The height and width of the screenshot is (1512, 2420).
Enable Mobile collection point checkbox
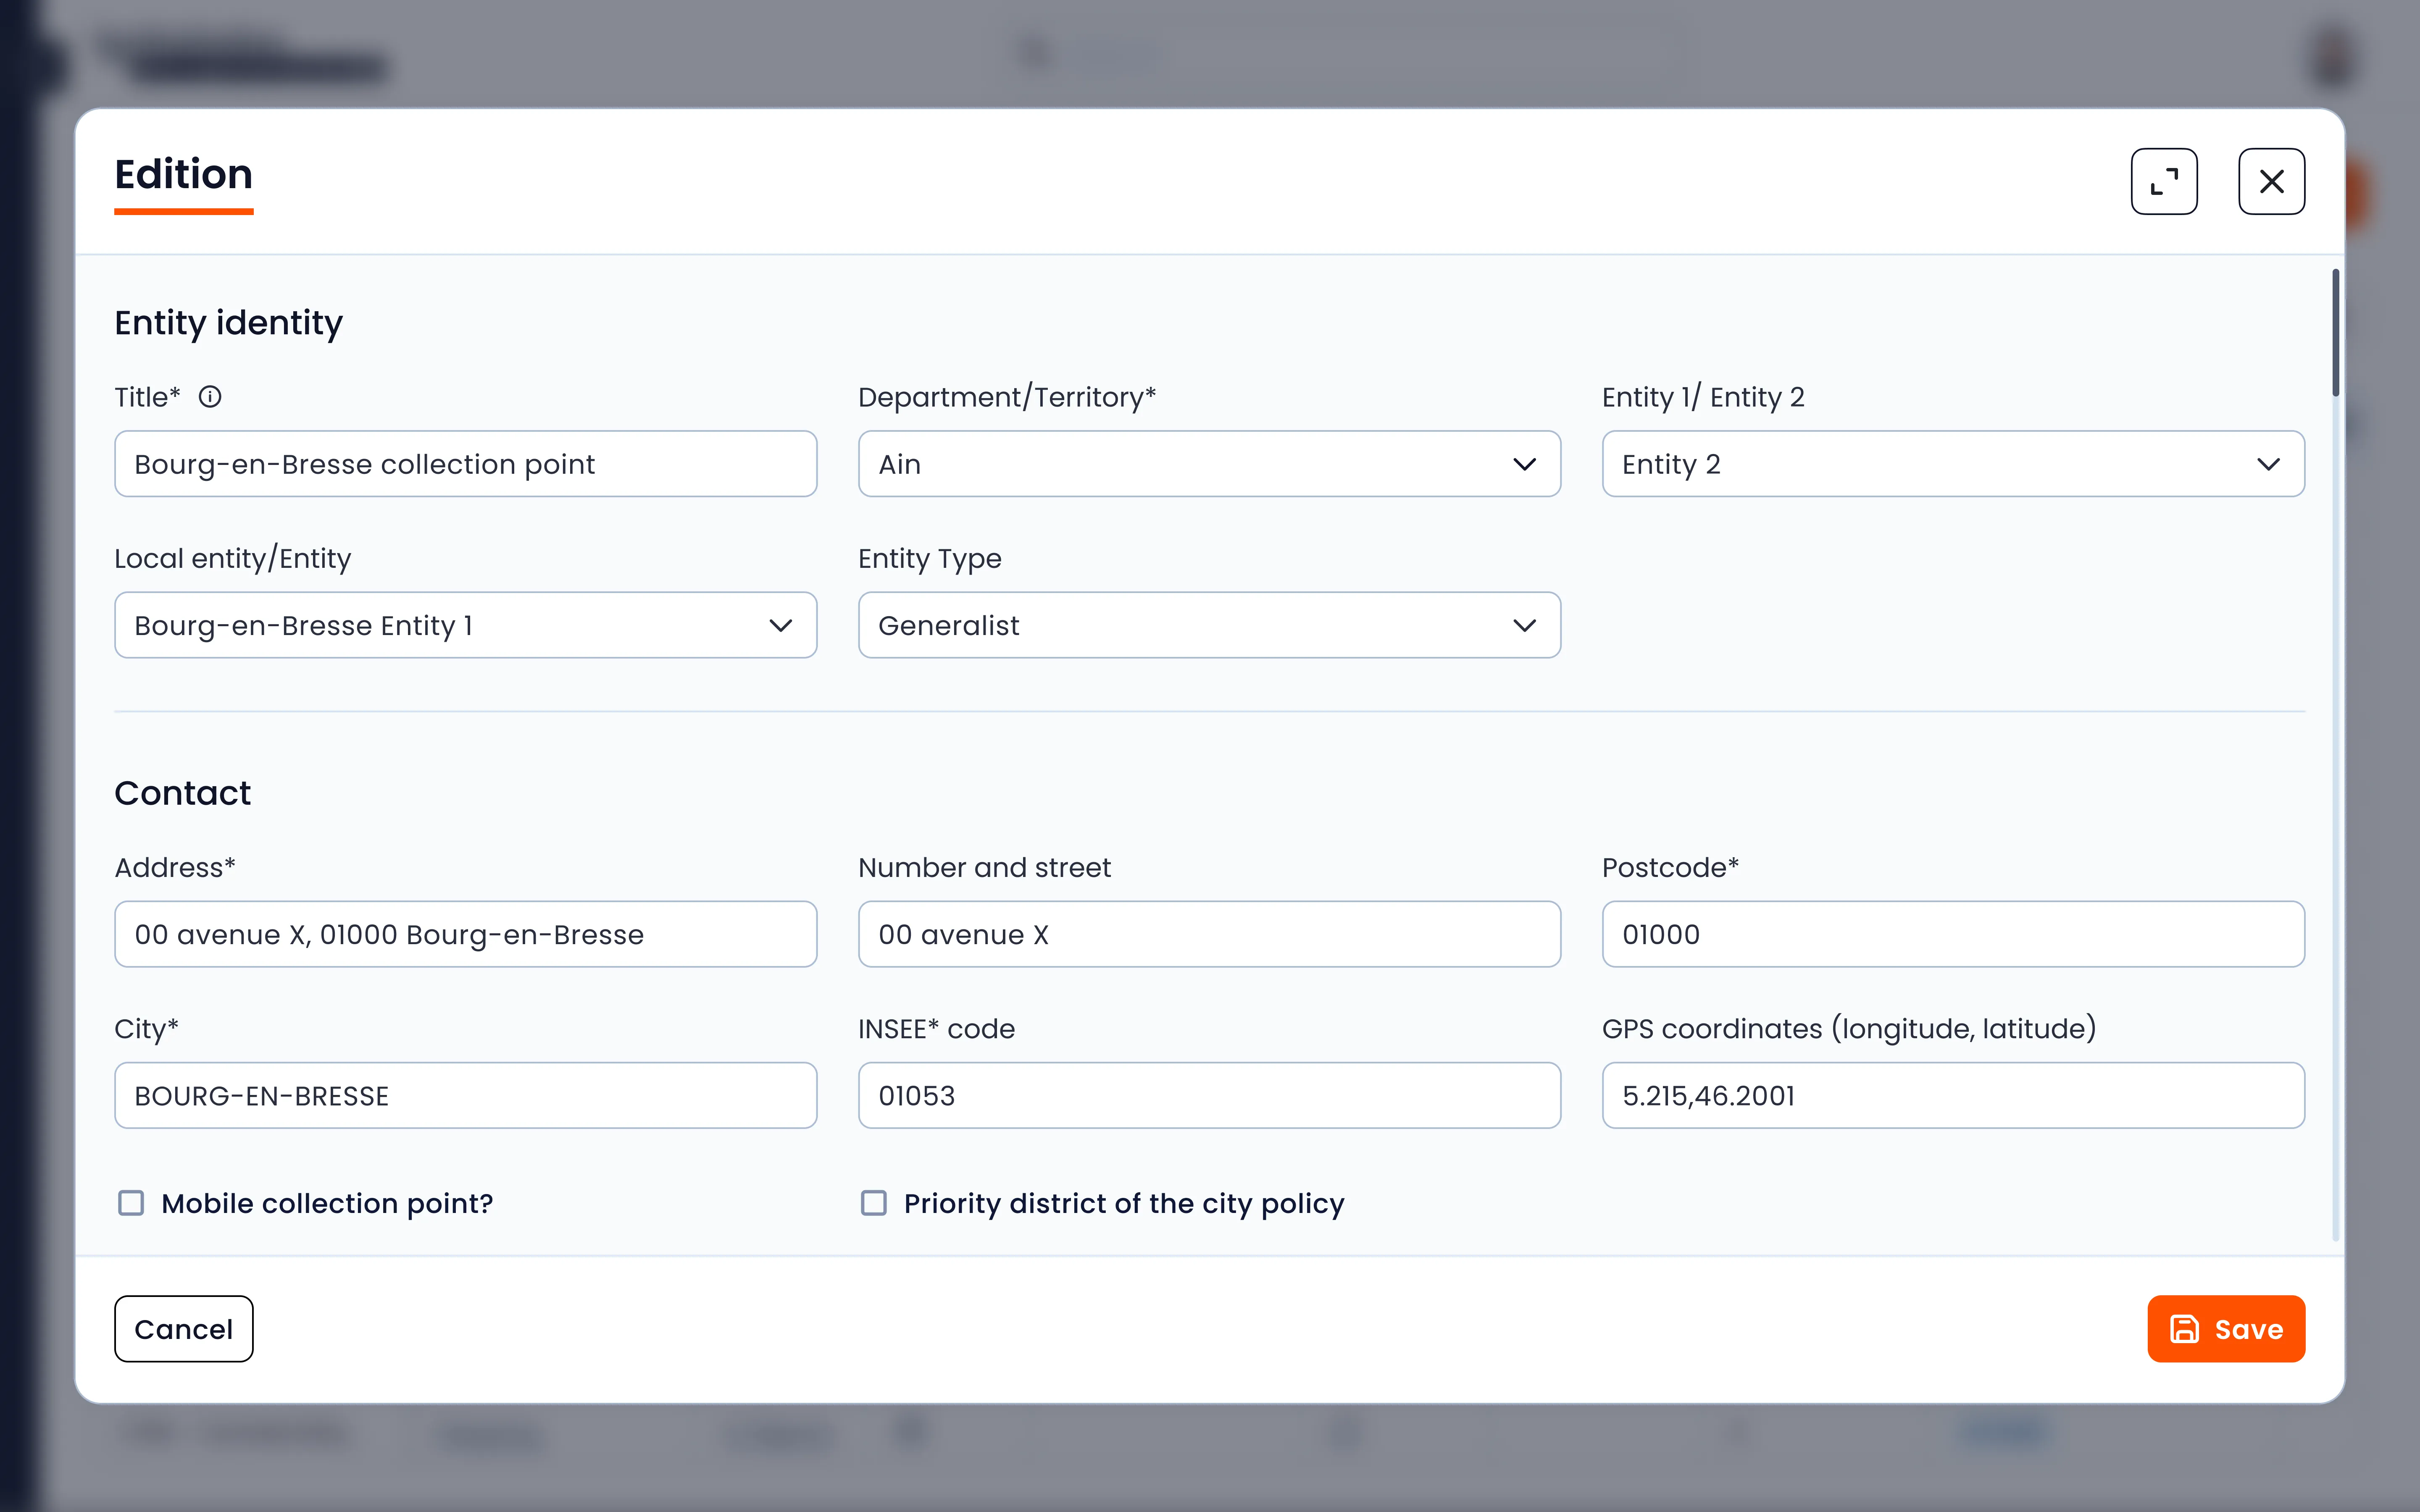(x=131, y=1203)
